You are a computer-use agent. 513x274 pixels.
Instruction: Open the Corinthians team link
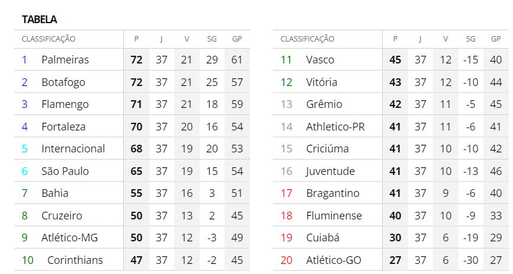(75, 260)
